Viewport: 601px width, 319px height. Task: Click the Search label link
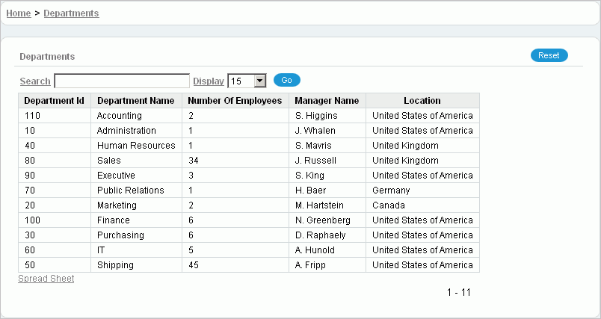[35, 81]
